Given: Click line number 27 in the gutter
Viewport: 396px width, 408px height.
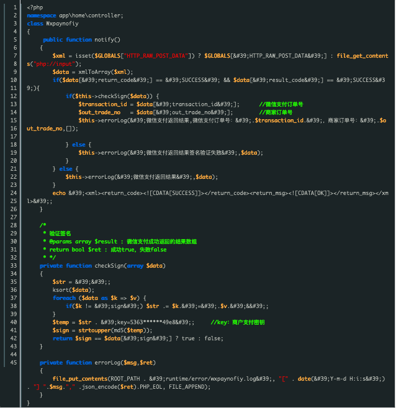Looking at the screenshot, I should pyautogui.click(x=14, y=217).
